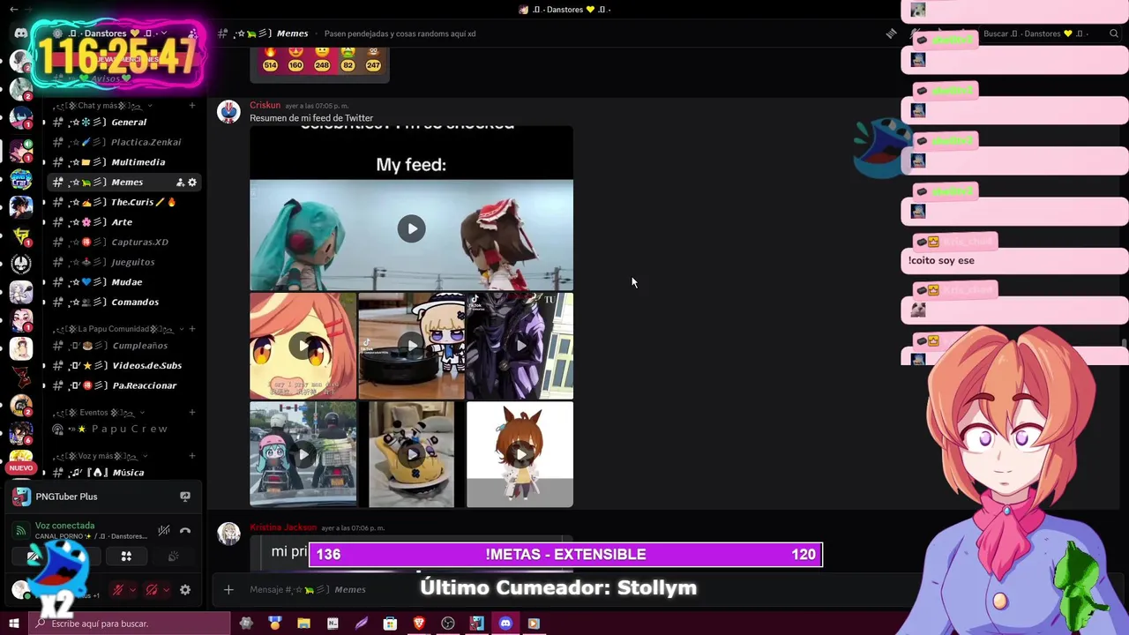Click the NUEVO badge in server rail
1129x635 pixels.
[x=20, y=468]
